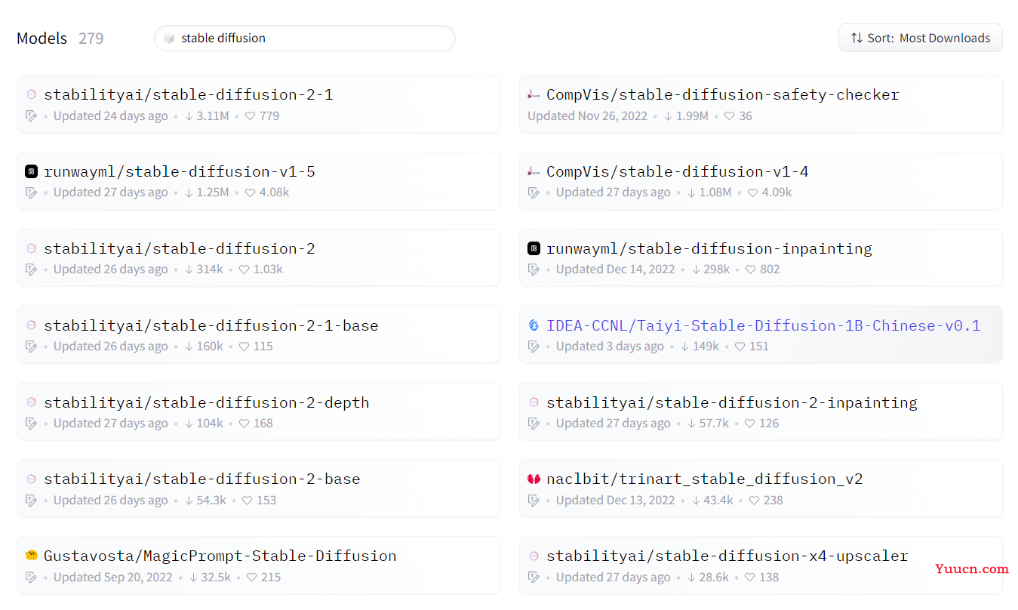Click heart icon with 4.09k likes
The width and height of the screenshot is (1018, 610).
pyautogui.click(x=752, y=193)
